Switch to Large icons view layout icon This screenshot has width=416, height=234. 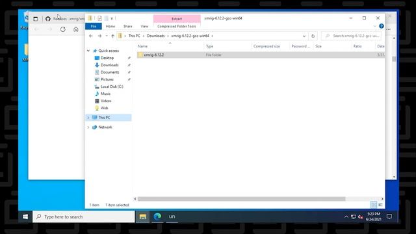click(x=380, y=205)
